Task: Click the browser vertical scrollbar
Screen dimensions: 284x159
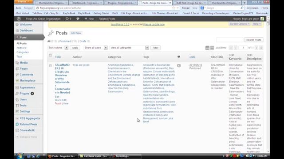Action: click(268, 85)
